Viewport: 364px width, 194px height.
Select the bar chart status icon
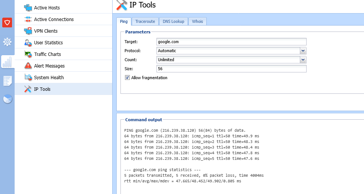point(7,62)
